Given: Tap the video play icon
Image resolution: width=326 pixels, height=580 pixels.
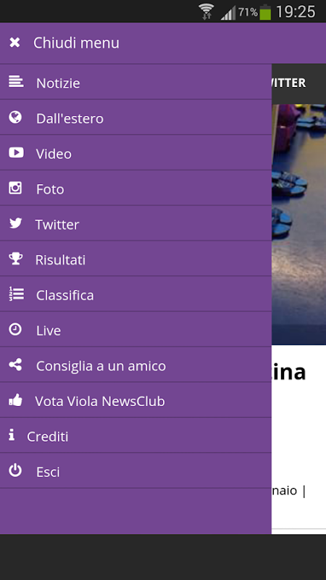Looking at the screenshot, I should tap(16, 152).
